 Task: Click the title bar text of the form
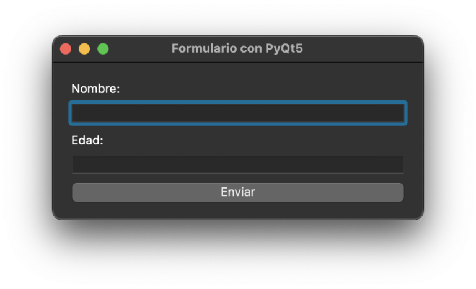click(x=237, y=49)
